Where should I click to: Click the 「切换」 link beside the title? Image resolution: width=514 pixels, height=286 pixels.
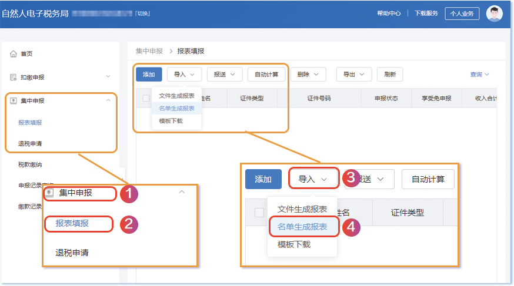point(142,14)
